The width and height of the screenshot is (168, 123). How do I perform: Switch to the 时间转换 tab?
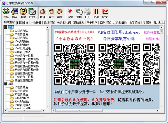pyautogui.click(x=22, y=23)
